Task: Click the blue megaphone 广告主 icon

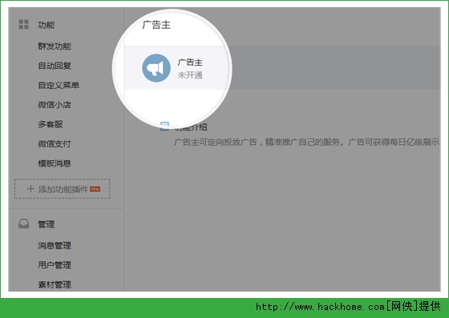Action: pos(156,68)
